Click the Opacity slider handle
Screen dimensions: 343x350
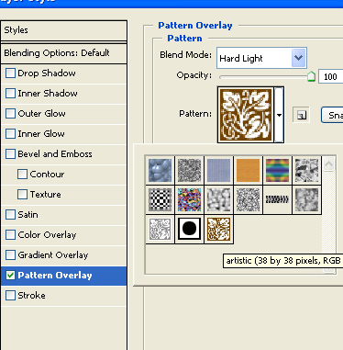point(311,76)
